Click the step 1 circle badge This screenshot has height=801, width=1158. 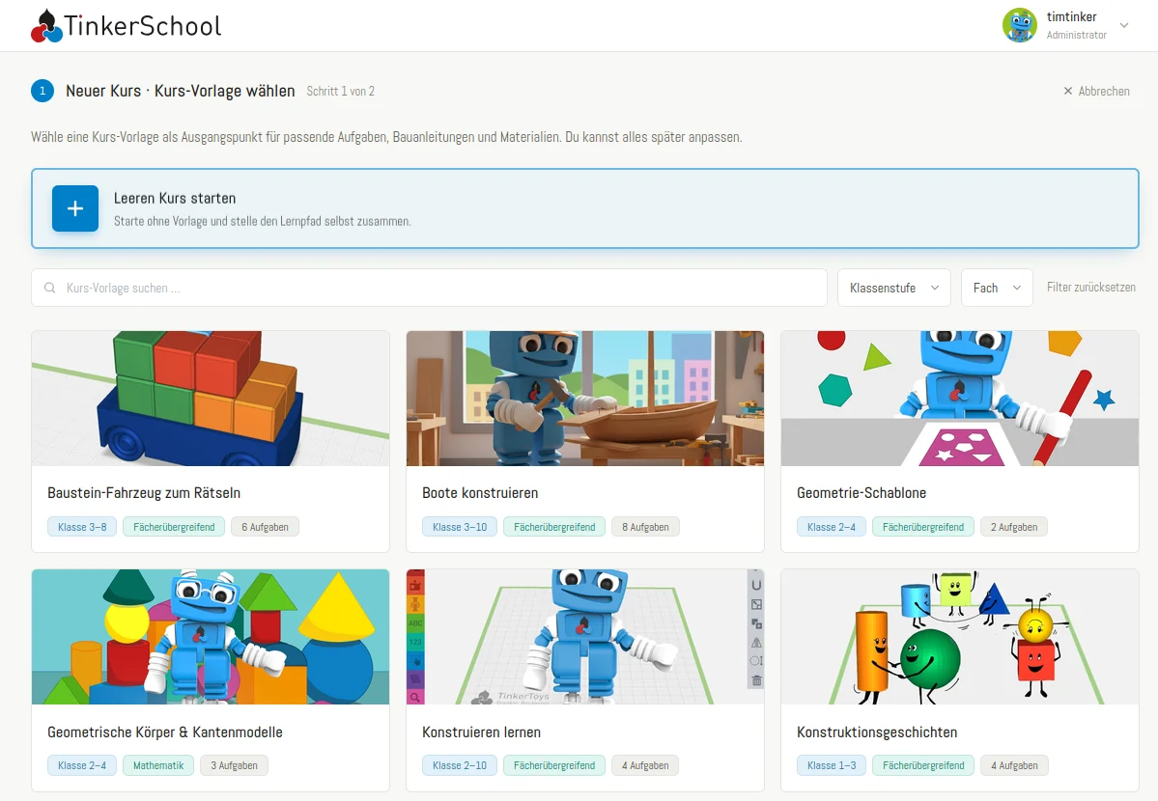click(42, 91)
